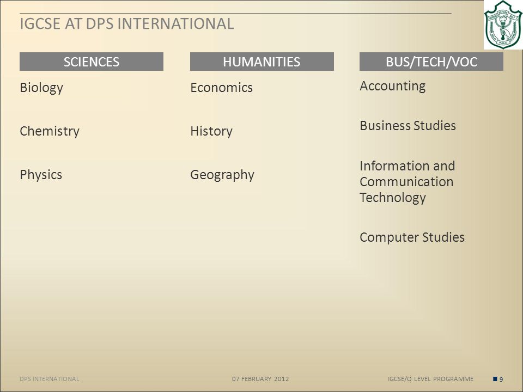Select the HUMANITIES header box
The image size is (523, 392).
[x=262, y=62]
